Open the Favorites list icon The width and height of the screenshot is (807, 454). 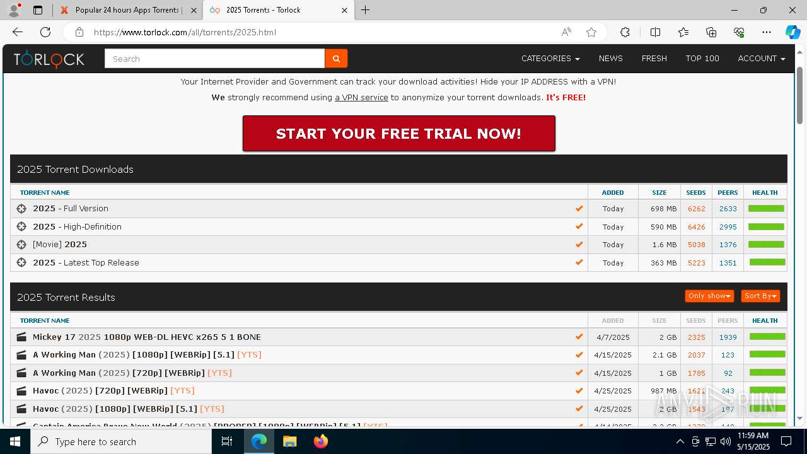tap(683, 32)
